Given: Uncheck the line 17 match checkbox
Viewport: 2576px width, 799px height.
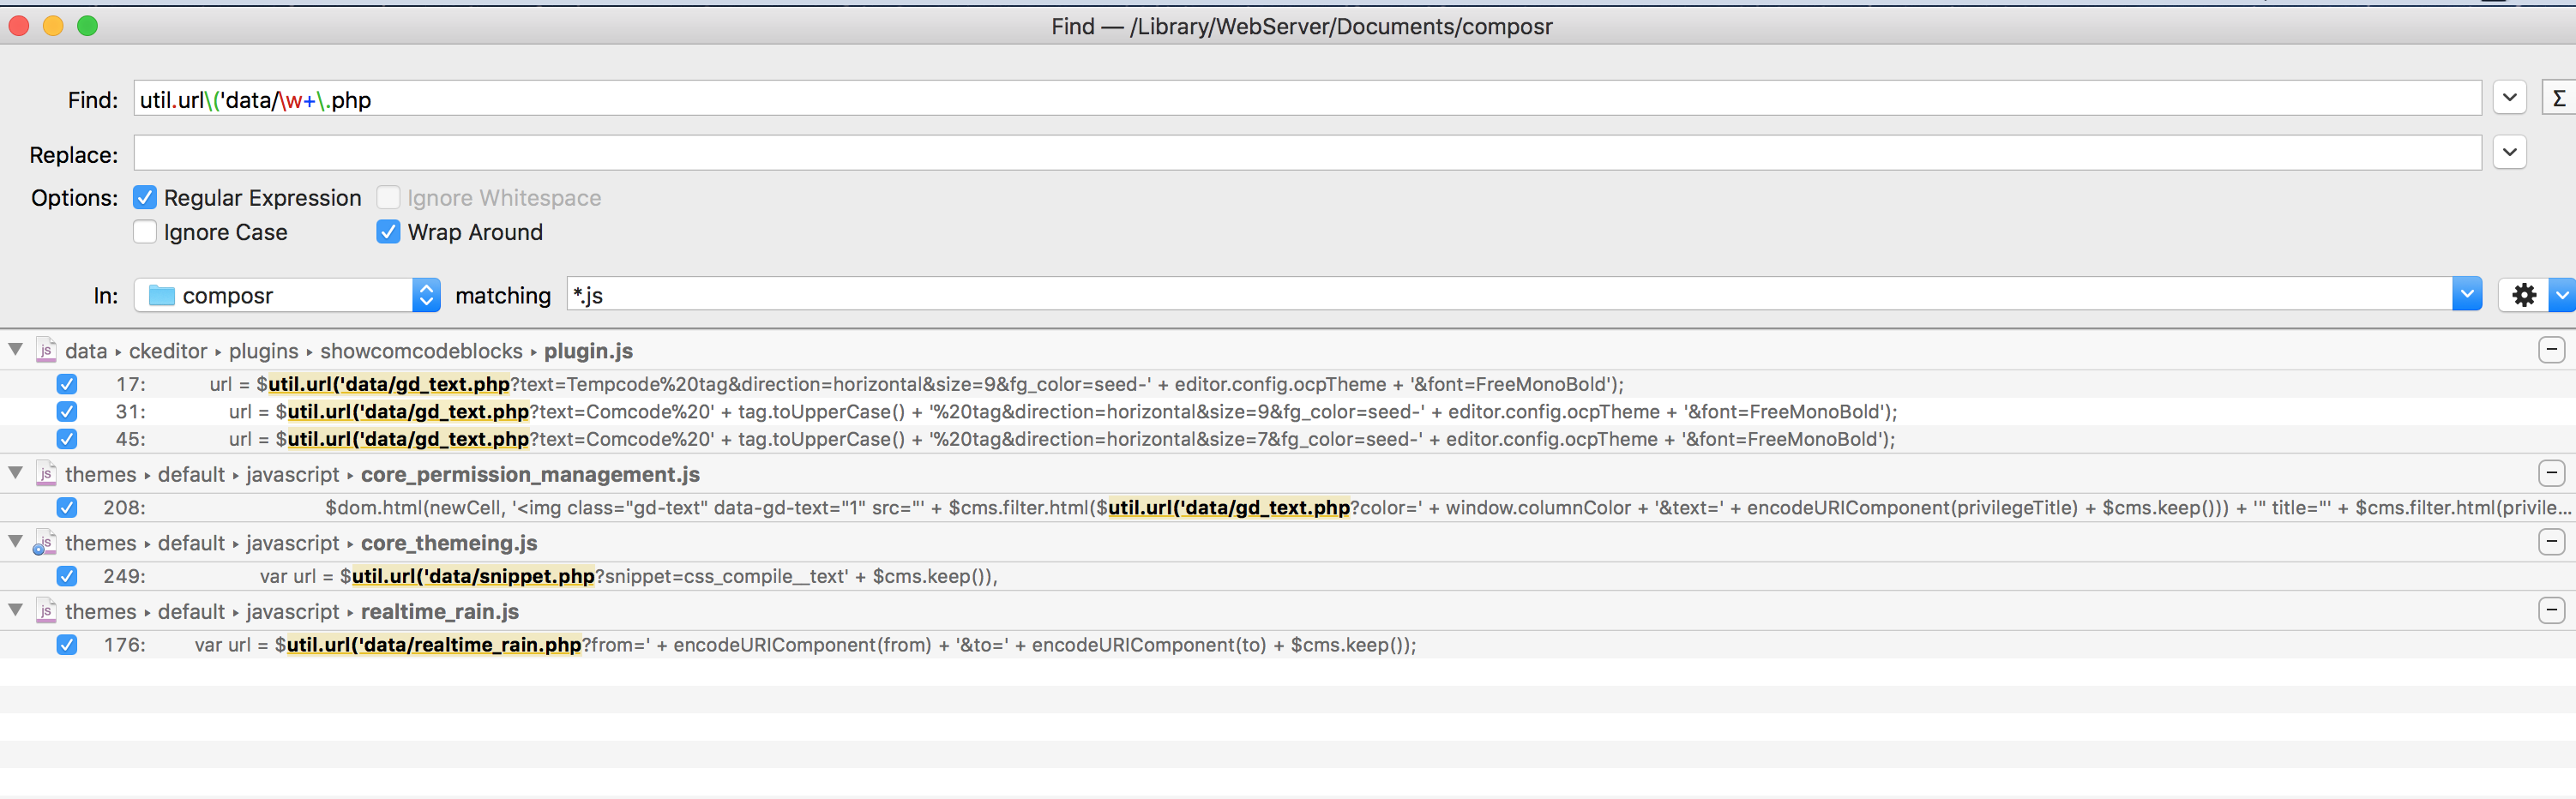Looking at the screenshot, I should 67,384.
